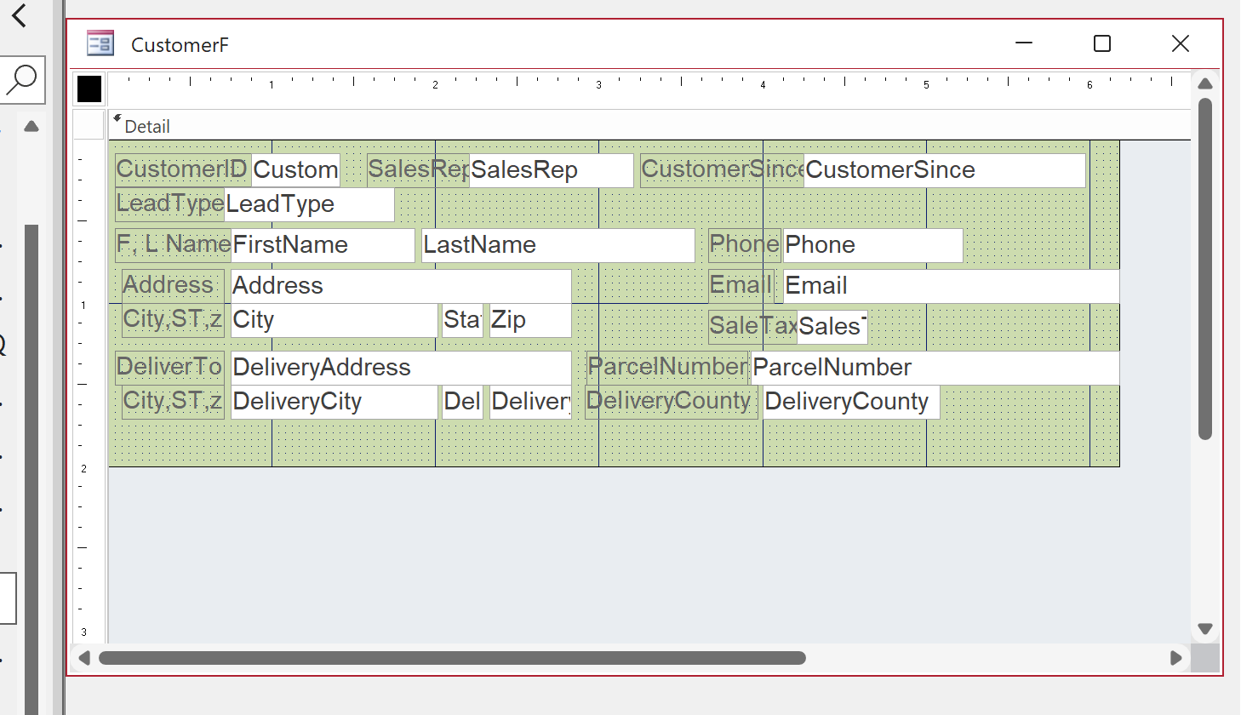Screen dimensions: 1241x715
Task: Collapse the navigation pane with left chevron
Action: (x=19, y=15)
